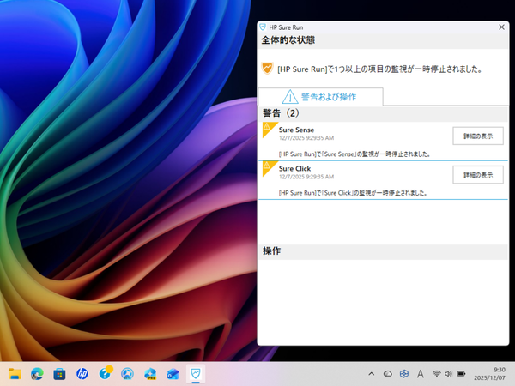Viewport: 515px width, 386px height.
Task: Switch IME input mode A indicator
Action: click(x=420, y=373)
